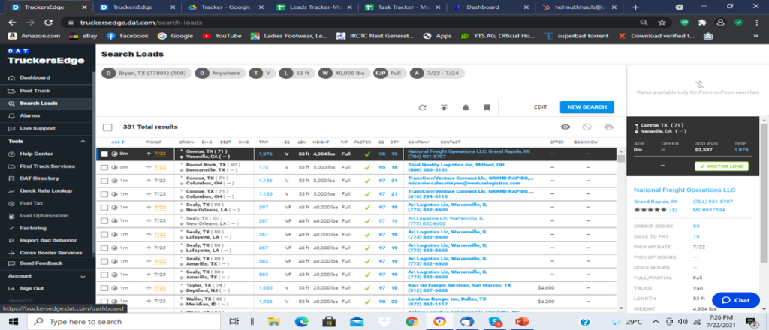Click the upload/post search icon
Viewport: 769px width, 330px height.
444,107
